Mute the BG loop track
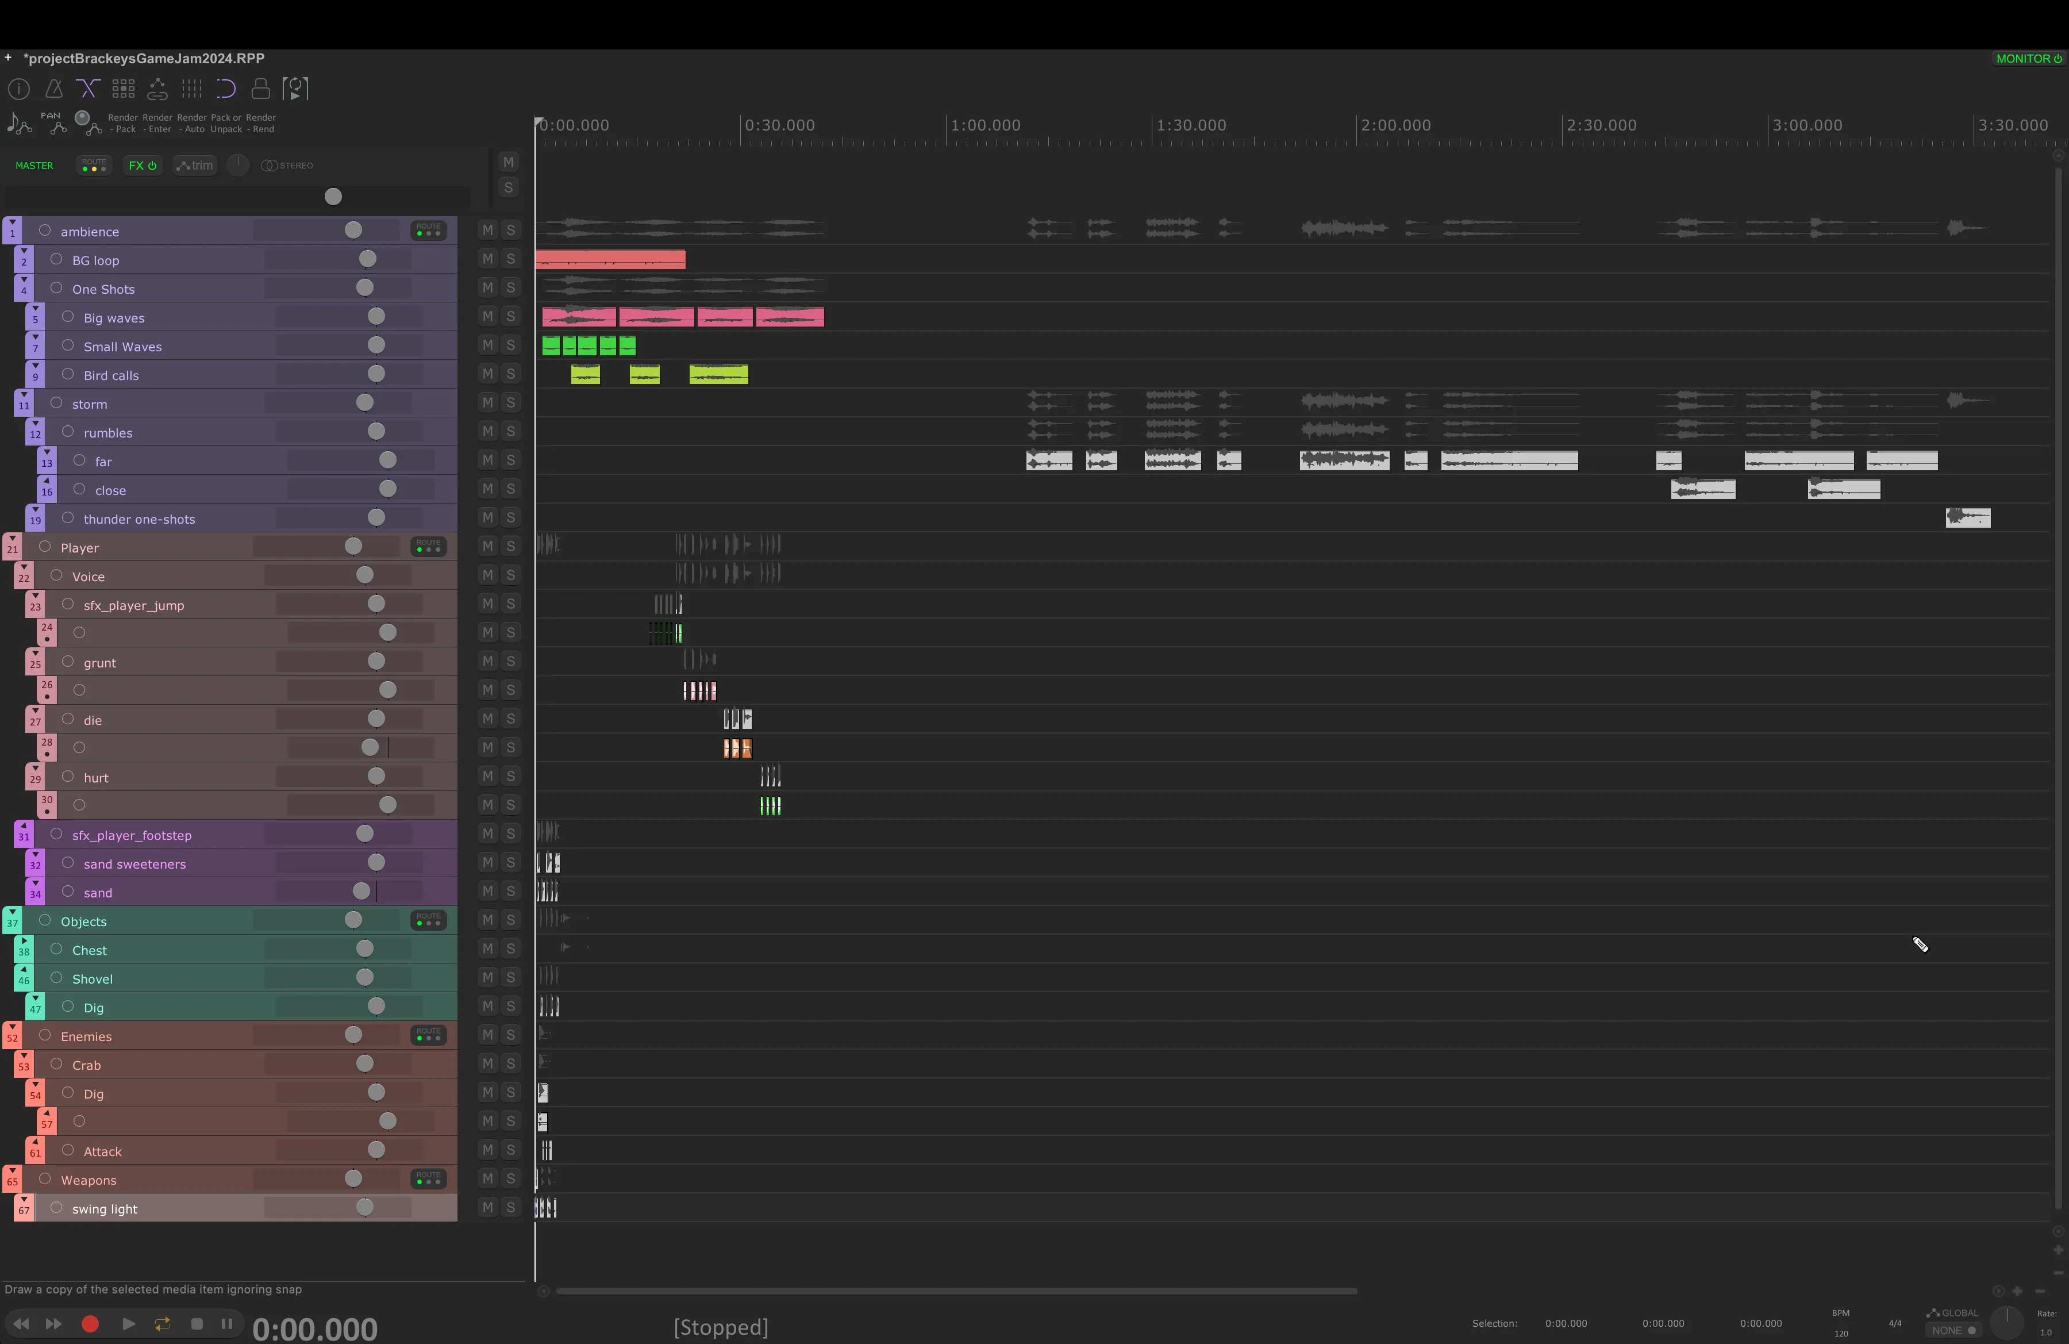Image resolution: width=2069 pixels, height=1344 pixels. [488, 259]
